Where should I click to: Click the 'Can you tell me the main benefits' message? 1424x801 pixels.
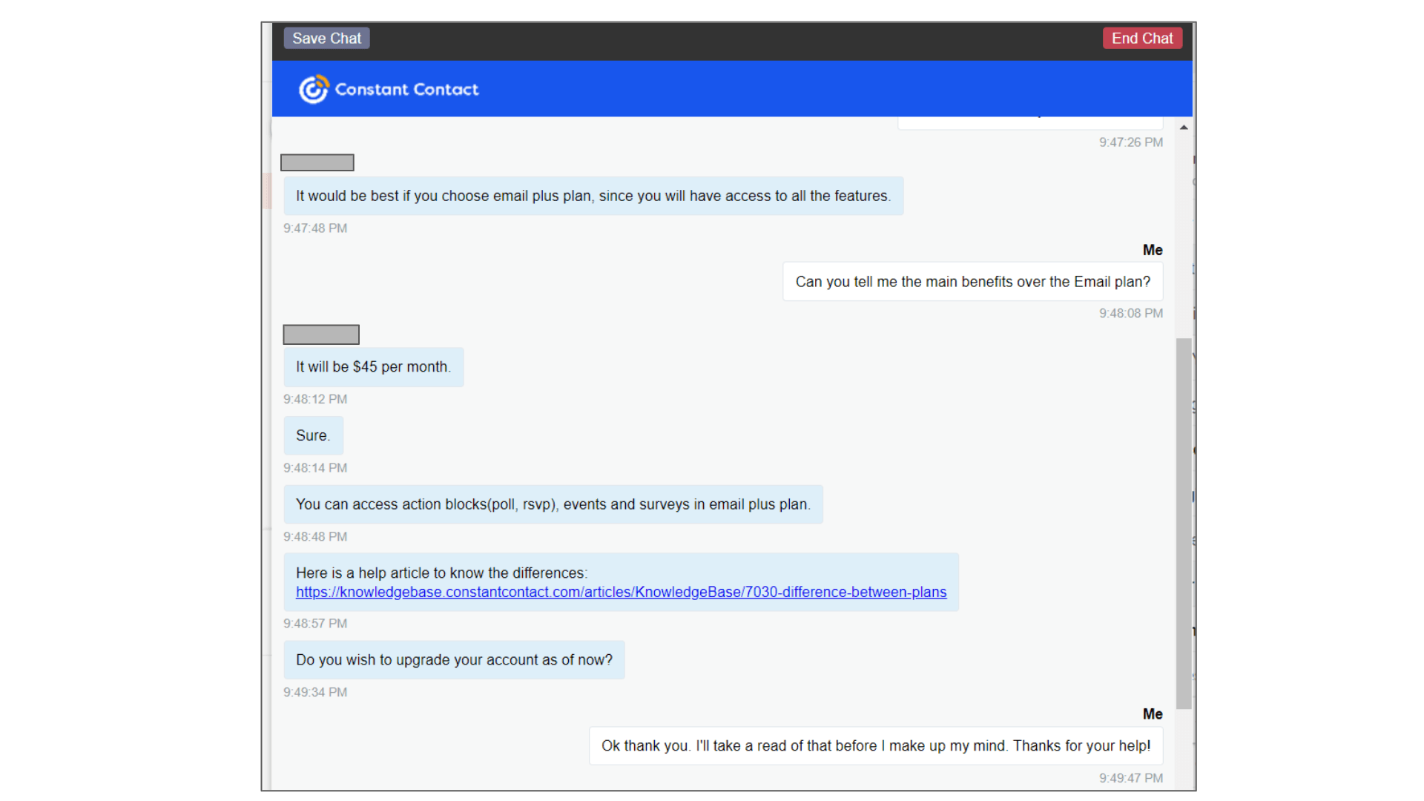point(972,282)
